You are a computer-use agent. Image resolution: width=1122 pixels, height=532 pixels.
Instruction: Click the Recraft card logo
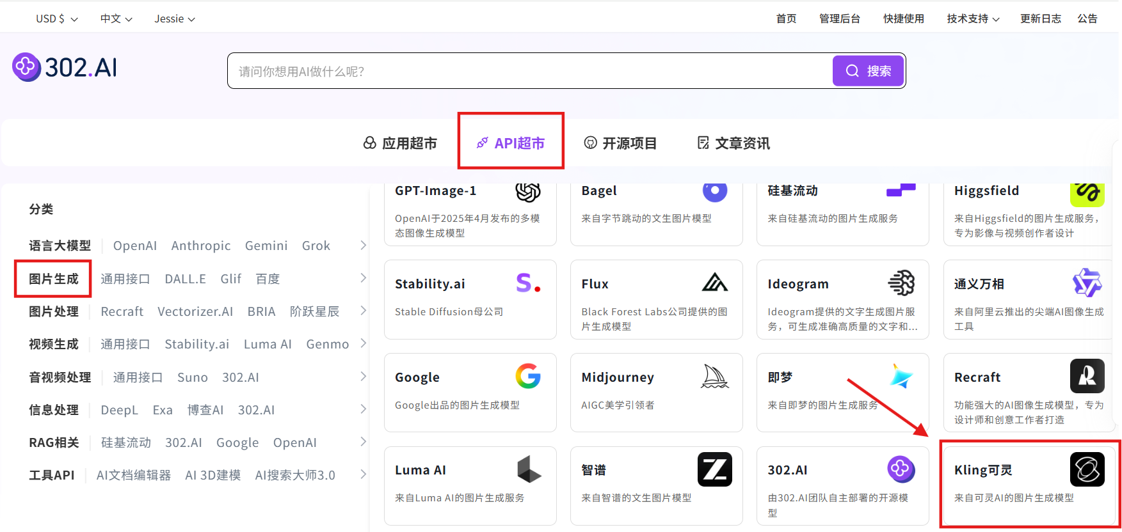click(1087, 376)
